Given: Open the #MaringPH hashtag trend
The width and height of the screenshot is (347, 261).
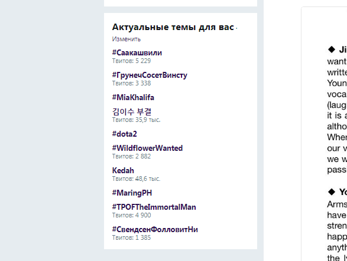Looking at the screenshot, I should 132,193.
